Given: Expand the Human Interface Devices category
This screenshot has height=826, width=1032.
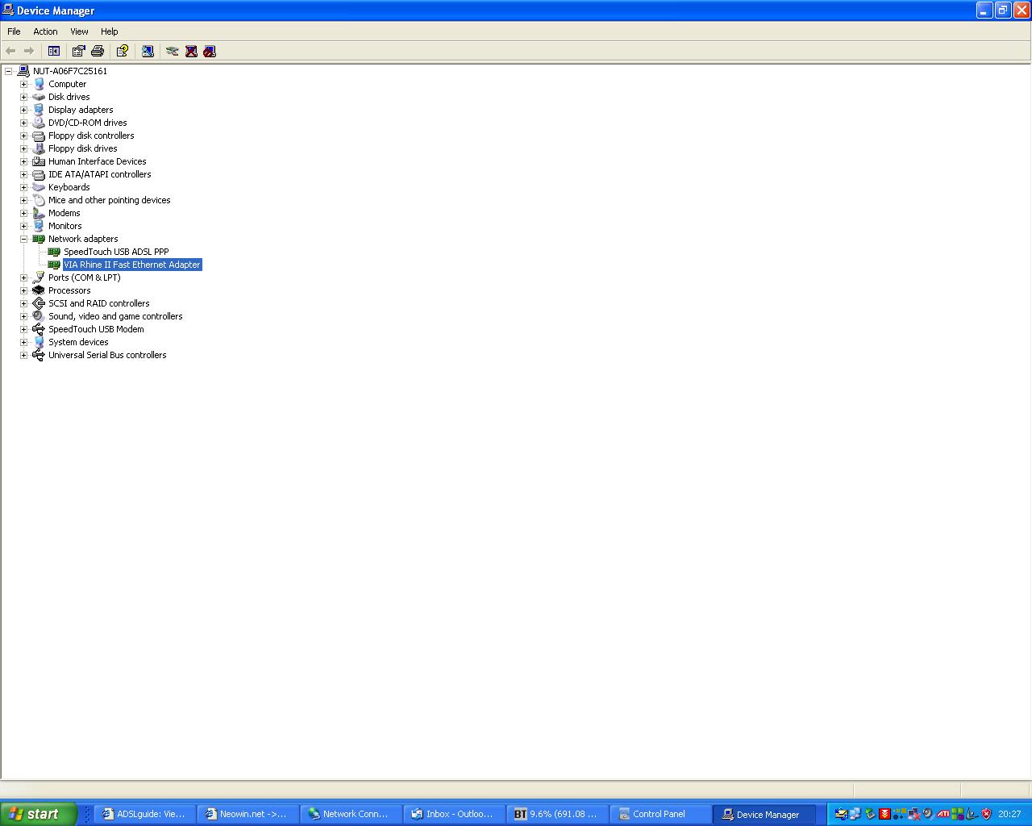Looking at the screenshot, I should (23, 161).
